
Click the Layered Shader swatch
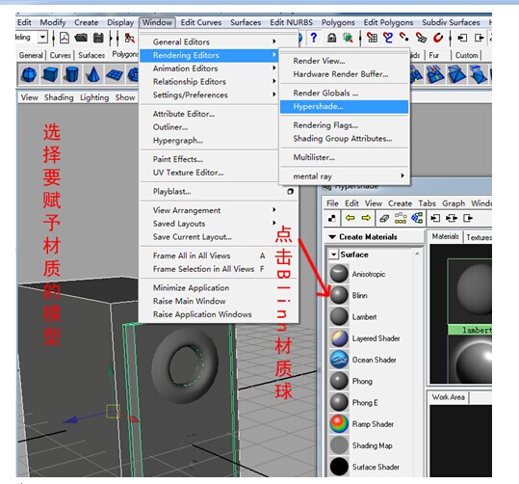click(339, 338)
